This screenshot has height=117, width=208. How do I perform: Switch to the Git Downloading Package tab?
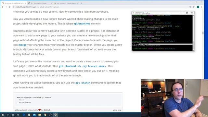click(40, 3)
